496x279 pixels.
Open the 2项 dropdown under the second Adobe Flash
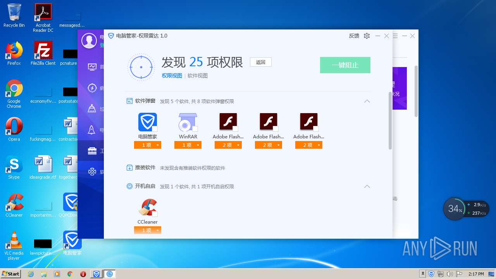pos(269,145)
